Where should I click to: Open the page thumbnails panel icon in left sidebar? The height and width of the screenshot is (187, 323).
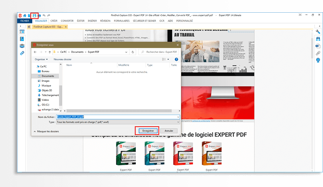pos(22,32)
